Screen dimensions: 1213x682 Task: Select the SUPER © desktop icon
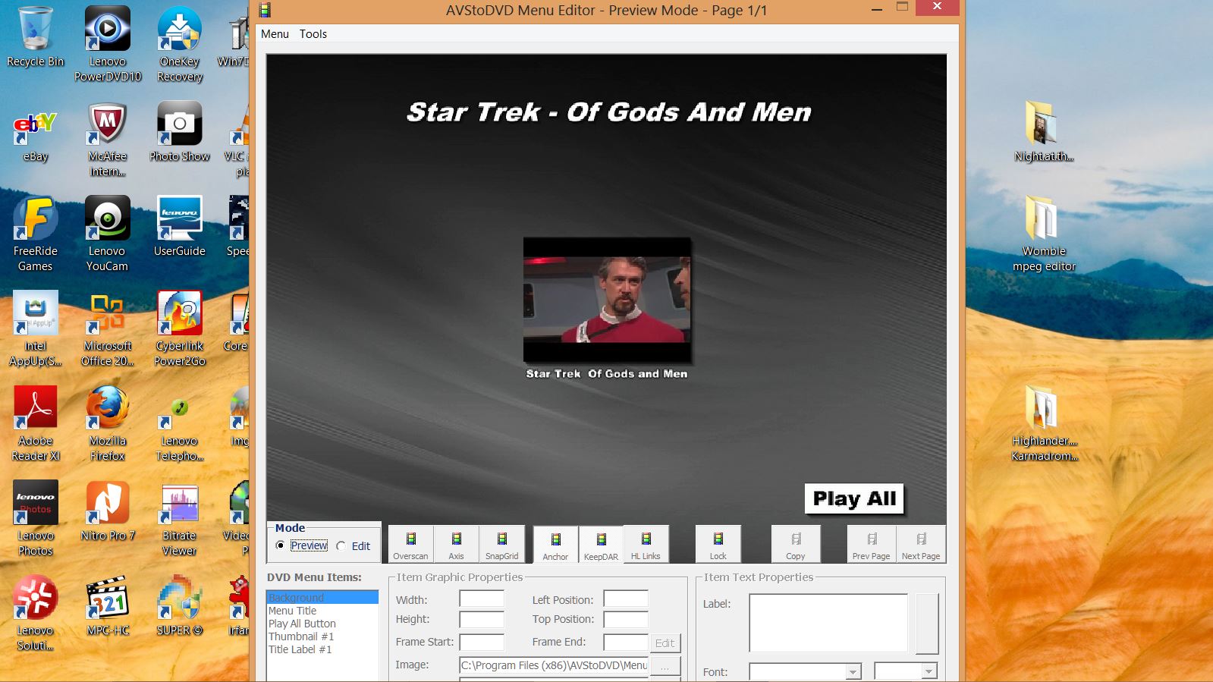coord(180,605)
